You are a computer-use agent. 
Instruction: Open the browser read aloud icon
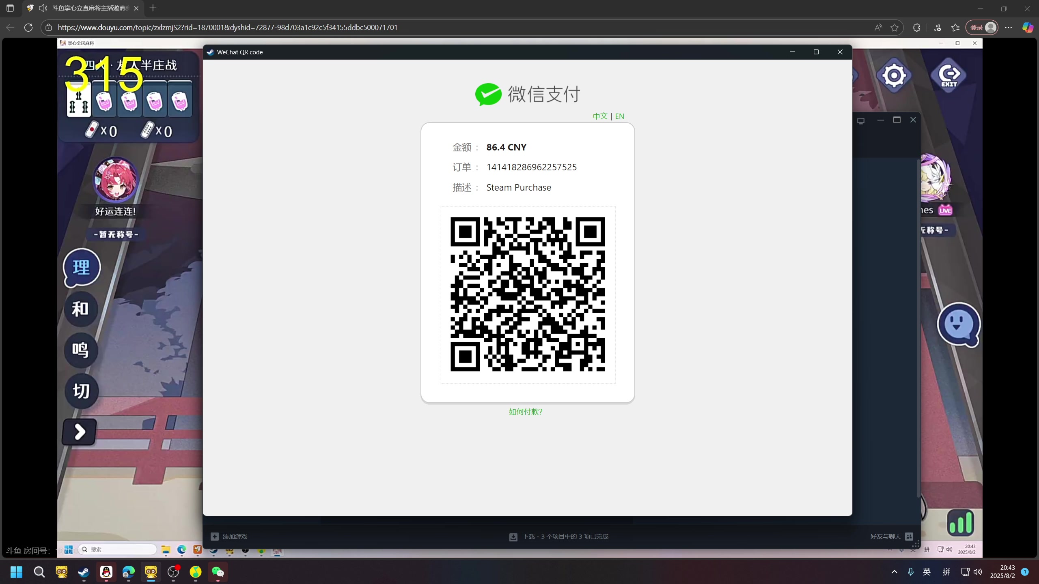(878, 27)
